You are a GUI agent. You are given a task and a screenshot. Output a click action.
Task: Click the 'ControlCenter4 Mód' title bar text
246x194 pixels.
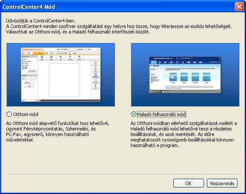29,7
